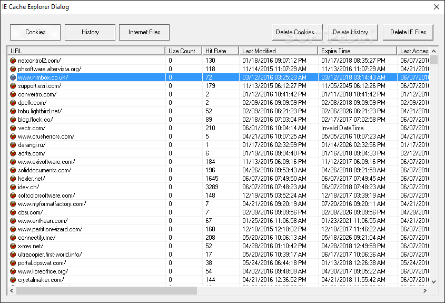Click Delete IE Files button
This screenshot has width=445, height=303.
(x=408, y=32)
